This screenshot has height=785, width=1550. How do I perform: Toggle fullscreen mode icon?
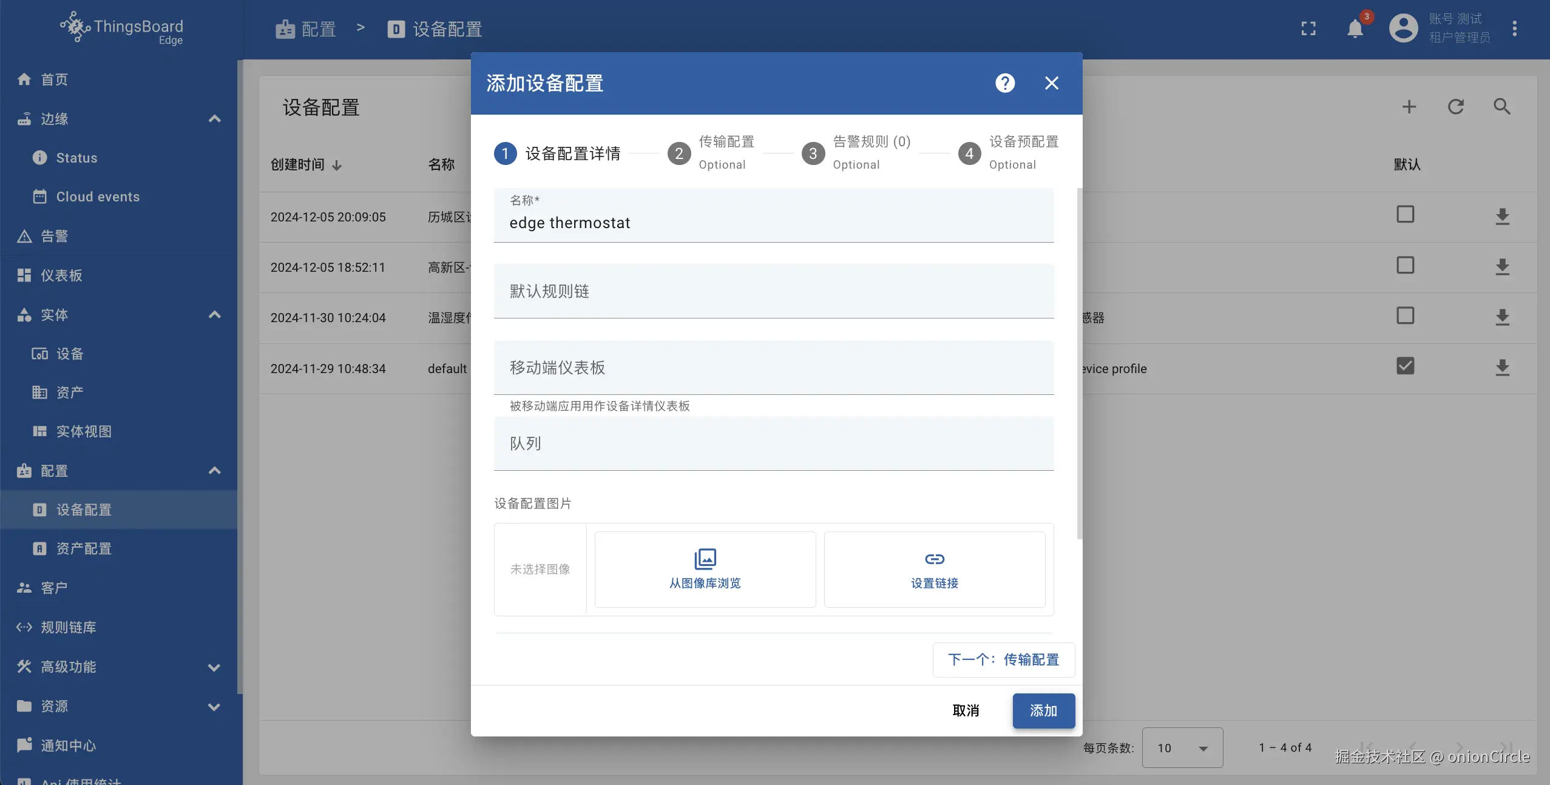tap(1308, 29)
